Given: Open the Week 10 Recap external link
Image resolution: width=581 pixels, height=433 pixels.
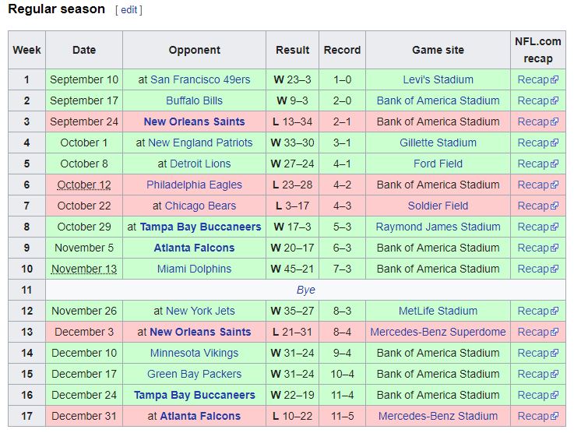Looking at the screenshot, I should coord(537,269).
